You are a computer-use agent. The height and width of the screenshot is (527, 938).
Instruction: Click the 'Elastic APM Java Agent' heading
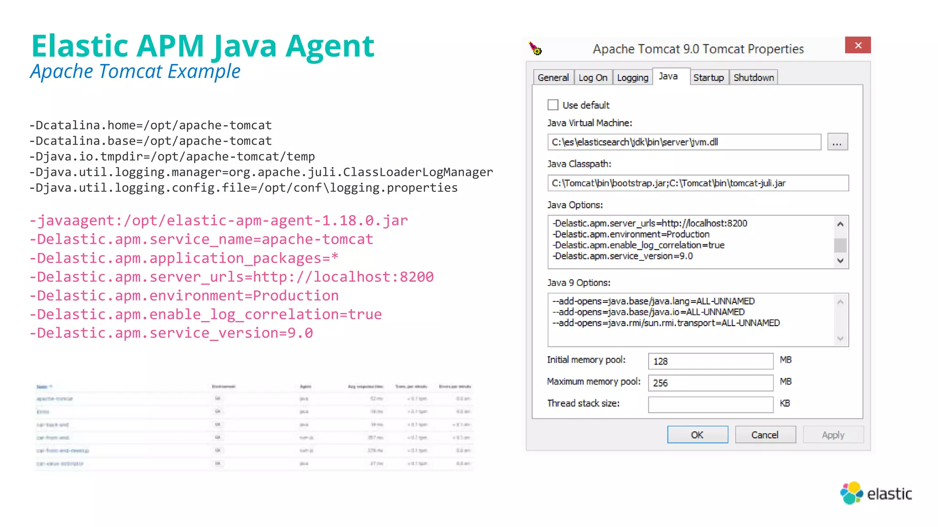[203, 46]
